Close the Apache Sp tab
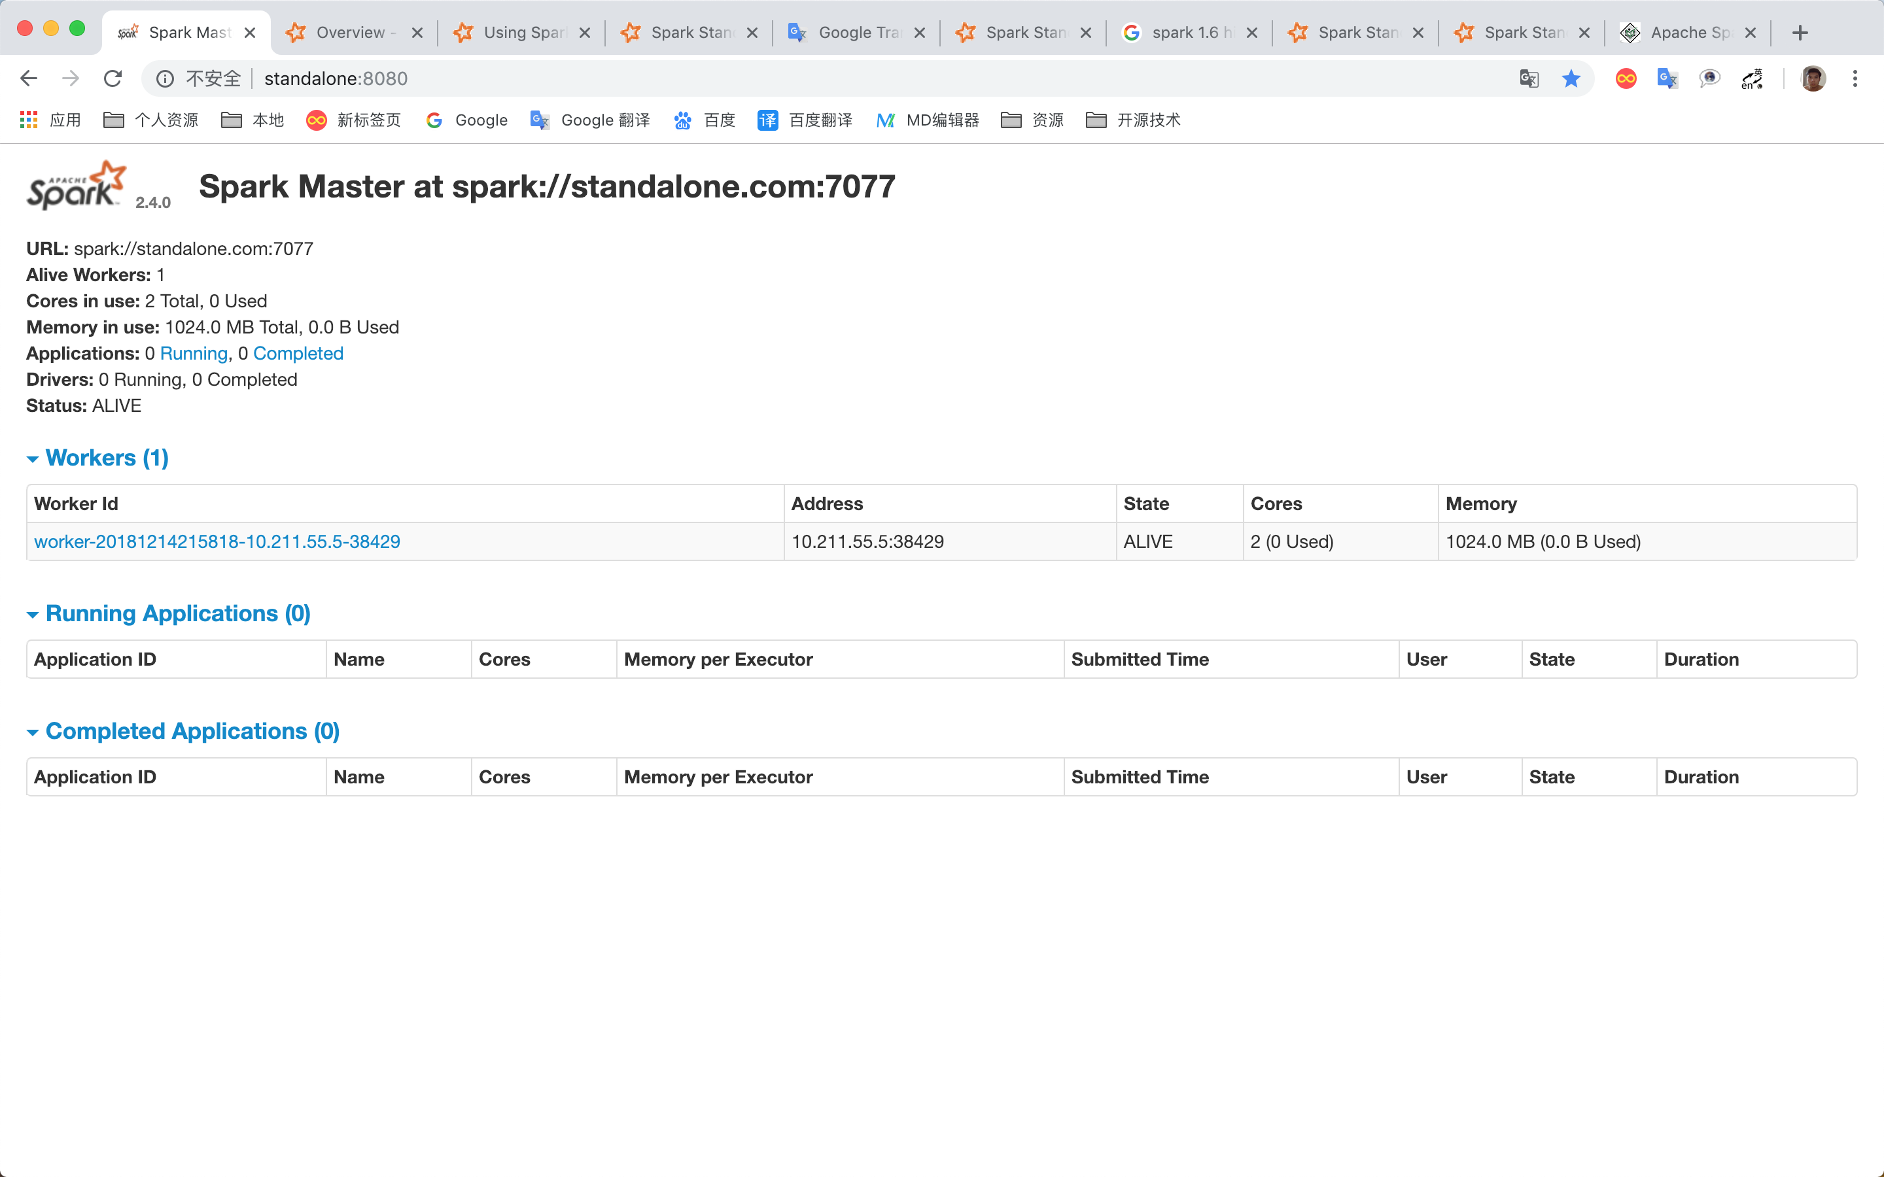 1750,33
